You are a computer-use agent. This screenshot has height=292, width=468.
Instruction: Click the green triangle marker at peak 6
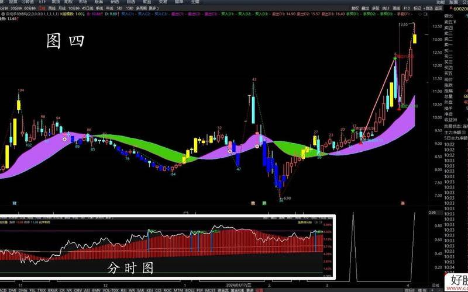[x=395, y=58]
